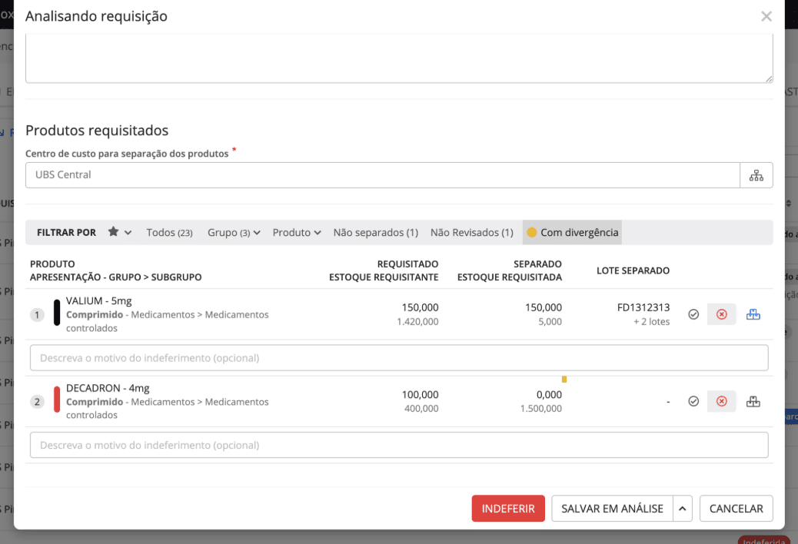Select the DECADRON - 4mg product name
The height and width of the screenshot is (544, 798).
click(108, 388)
